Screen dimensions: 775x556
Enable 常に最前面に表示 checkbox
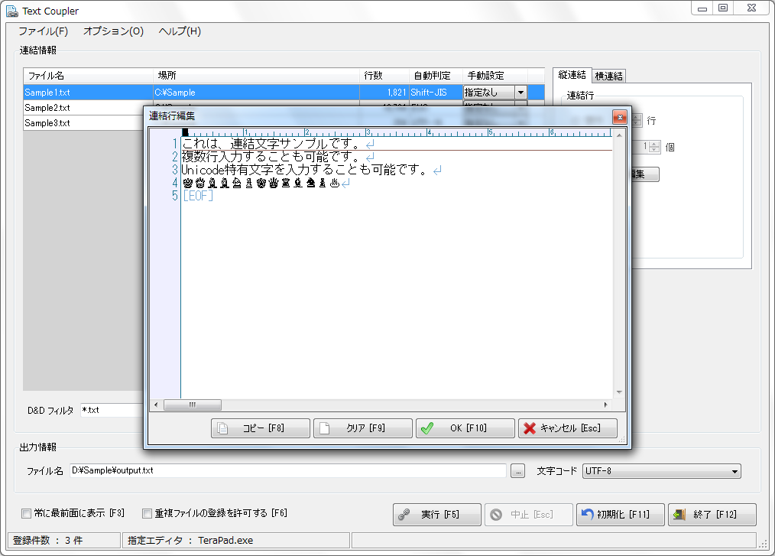pos(27,513)
